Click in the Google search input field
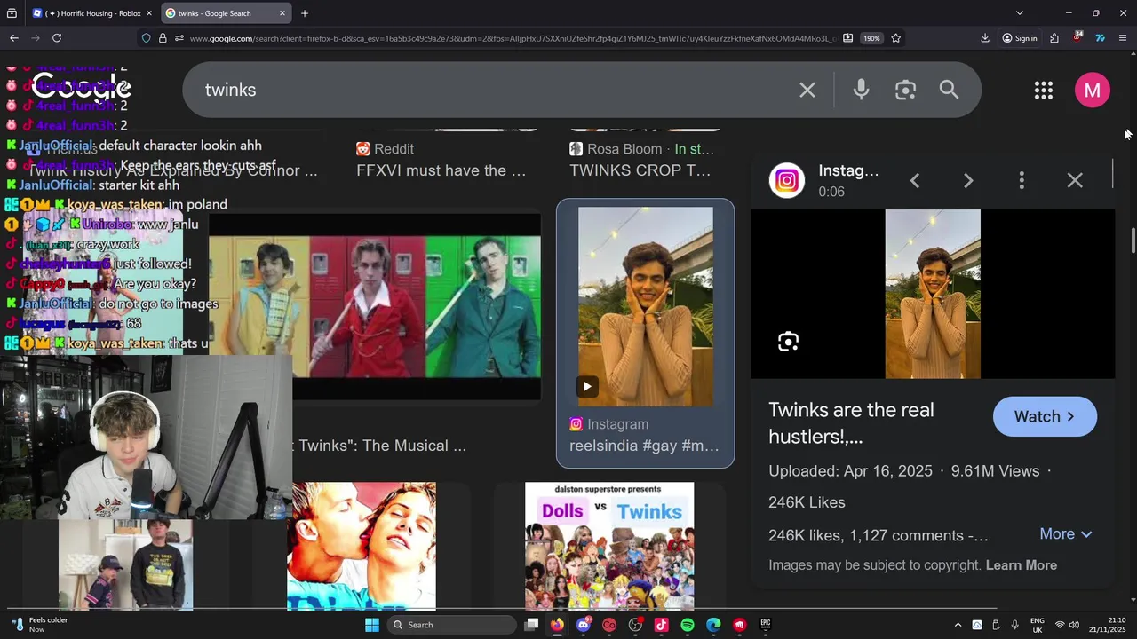This screenshot has height=639, width=1137. point(489,90)
